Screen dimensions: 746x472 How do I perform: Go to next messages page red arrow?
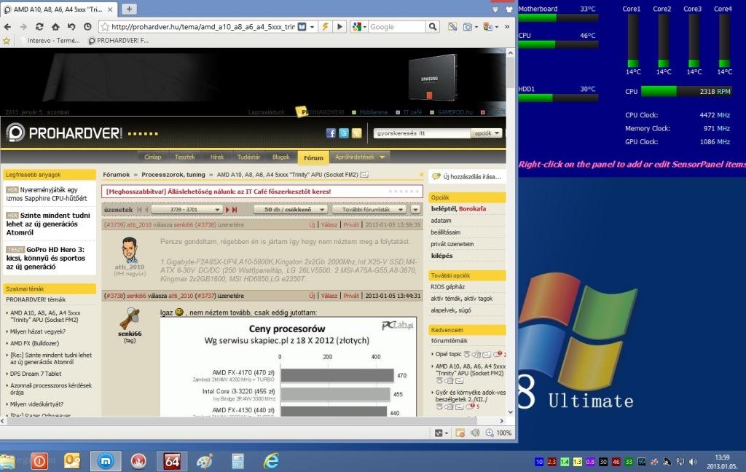pos(227,209)
